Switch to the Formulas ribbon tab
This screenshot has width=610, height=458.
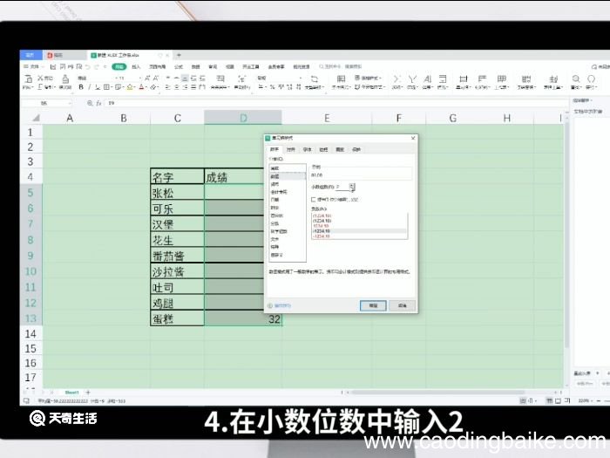pos(179,66)
